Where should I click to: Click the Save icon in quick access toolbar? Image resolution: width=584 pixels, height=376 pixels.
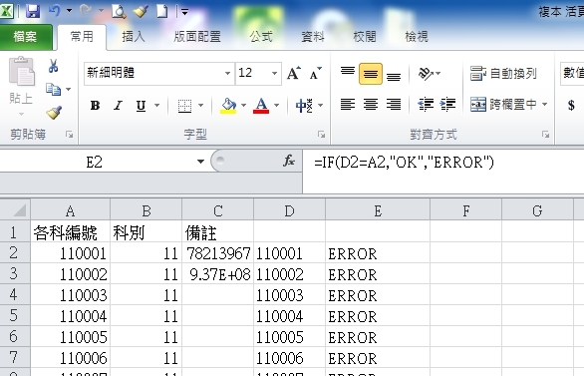[x=33, y=11]
